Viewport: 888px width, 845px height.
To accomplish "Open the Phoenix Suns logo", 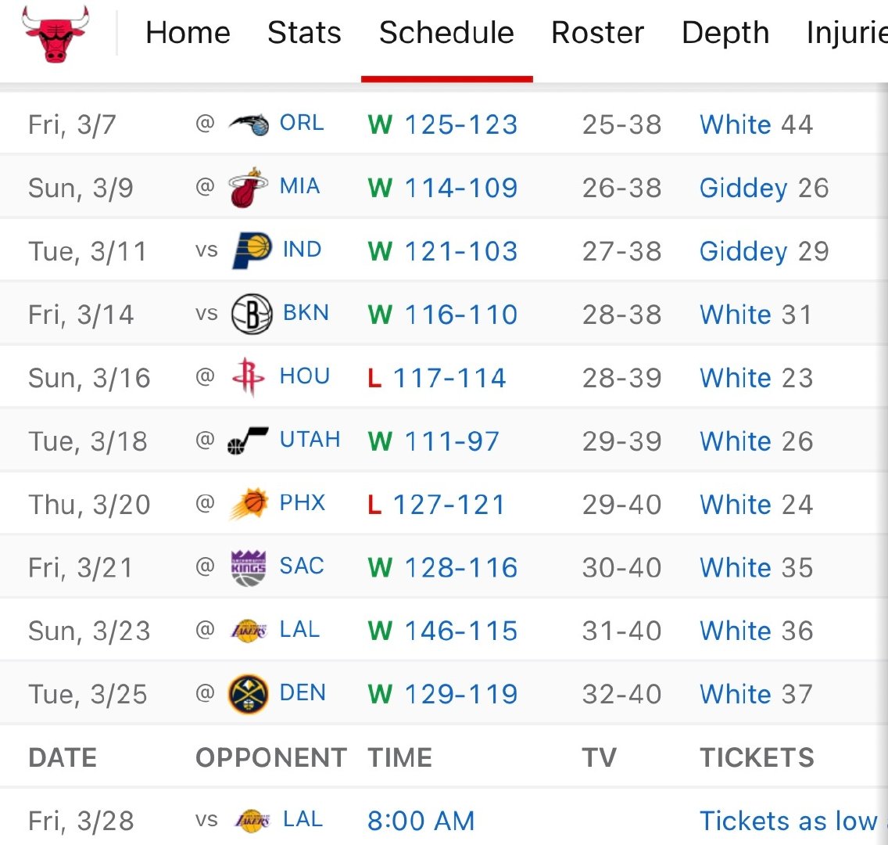I will point(249,504).
